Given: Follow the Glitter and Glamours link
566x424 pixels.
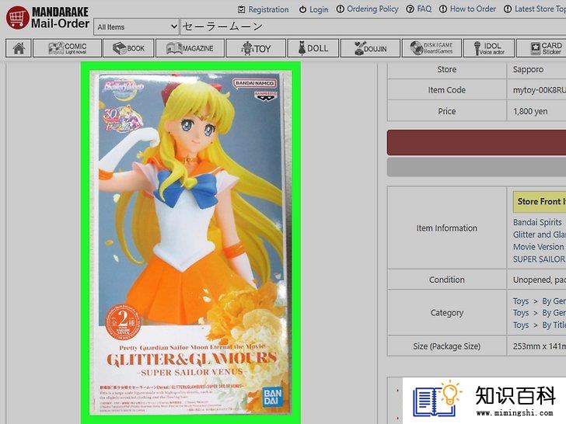Looking at the screenshot, I should tap(540, 235).
